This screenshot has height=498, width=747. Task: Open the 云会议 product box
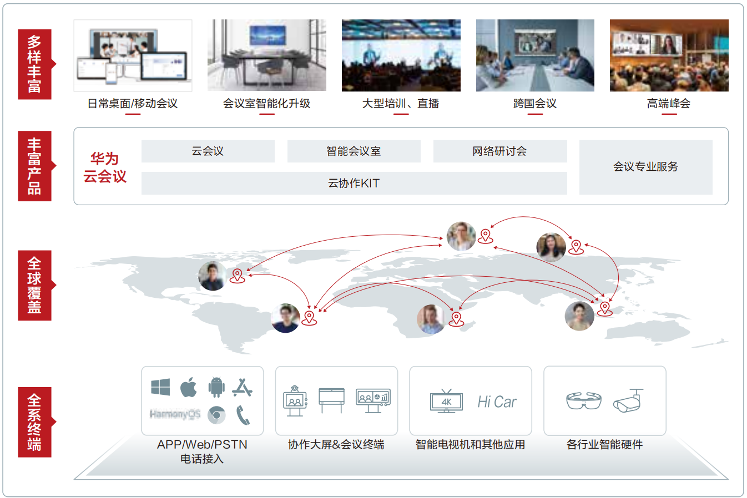click(208, 151)
